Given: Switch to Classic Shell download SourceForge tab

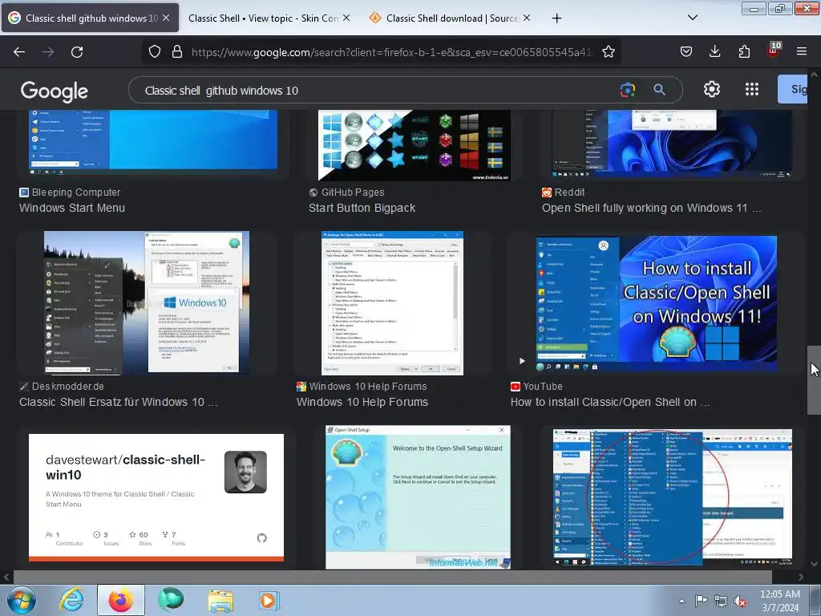Looking at the screenshot, I should 452,18.
